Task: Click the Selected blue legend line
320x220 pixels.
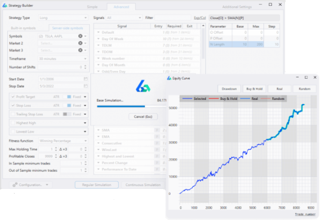Action: (187, 98)
